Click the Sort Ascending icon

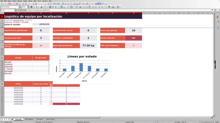[66, 4]
